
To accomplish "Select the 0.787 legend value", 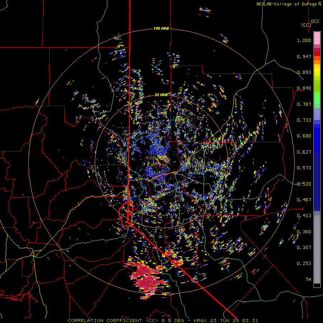I will point(304,104).
